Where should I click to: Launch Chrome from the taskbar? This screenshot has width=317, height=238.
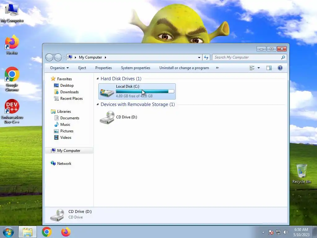point(47,232)
